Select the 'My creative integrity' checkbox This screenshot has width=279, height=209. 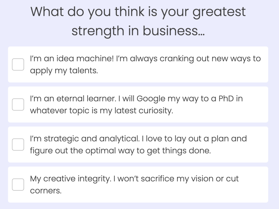[18, 184]
